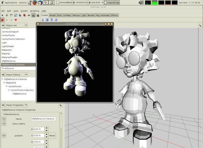Image resolution: width=203 pixels, height=148 pixels.
Task: Activate the blue Scale tool icon
Action: 16,15
